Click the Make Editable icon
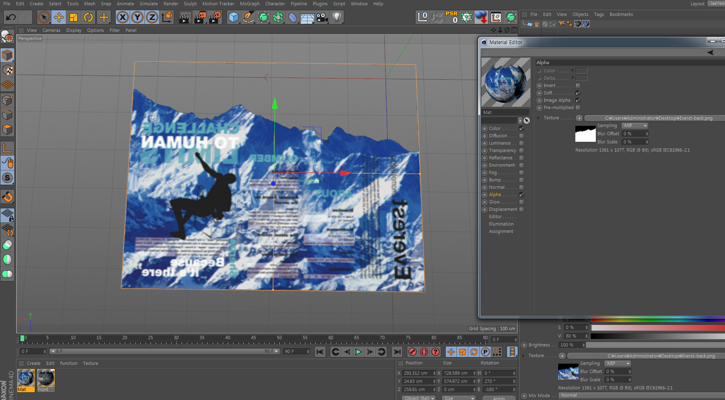This screenshot has height=400, width=725. 7,37
